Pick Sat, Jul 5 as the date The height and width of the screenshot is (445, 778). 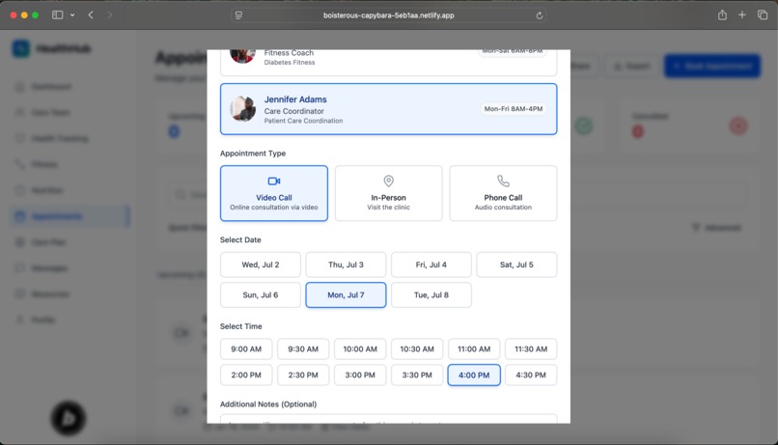516,264
